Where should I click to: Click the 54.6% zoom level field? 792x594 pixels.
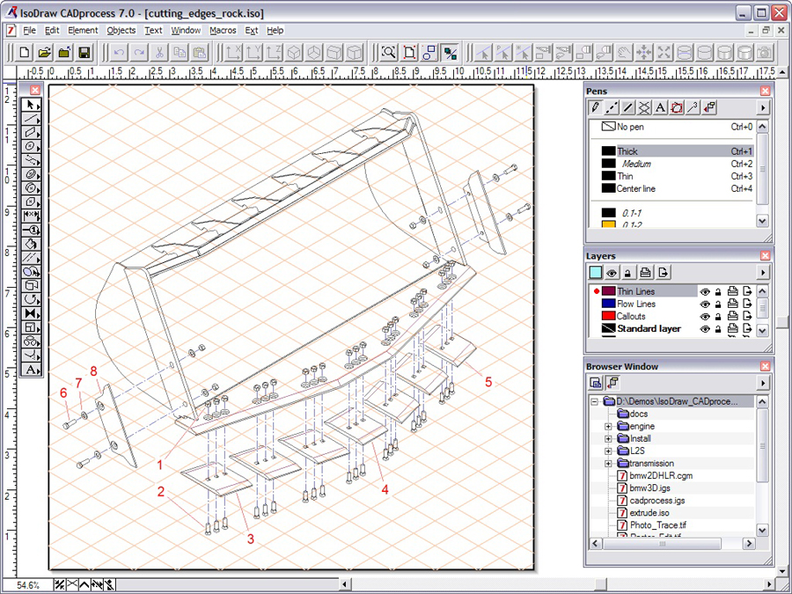26,585
